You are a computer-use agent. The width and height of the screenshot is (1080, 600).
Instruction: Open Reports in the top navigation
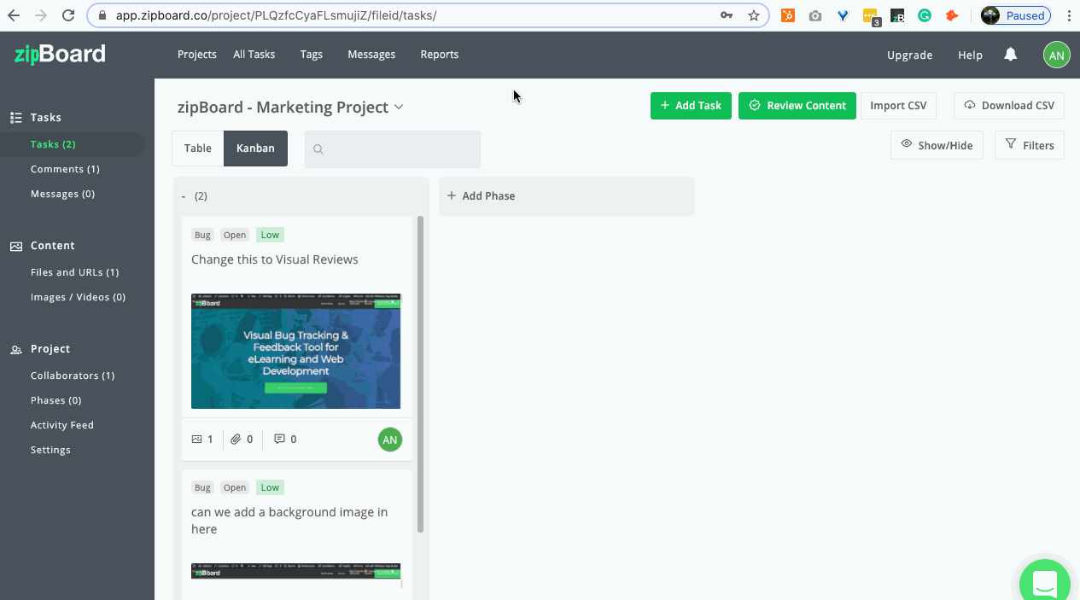(x=440, y=55)
